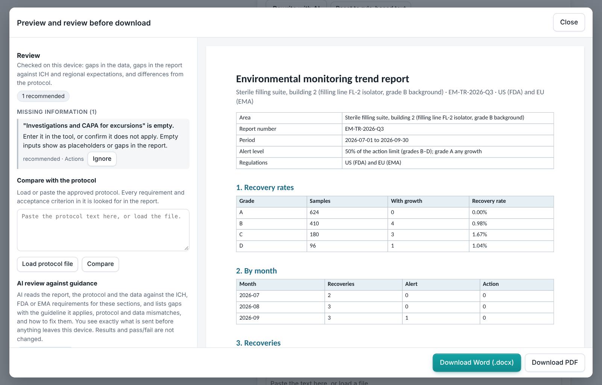This screenshot has height=385, width=602.
Task: Click the dialog title "Preview and review before download"
Action: (84, 23)
